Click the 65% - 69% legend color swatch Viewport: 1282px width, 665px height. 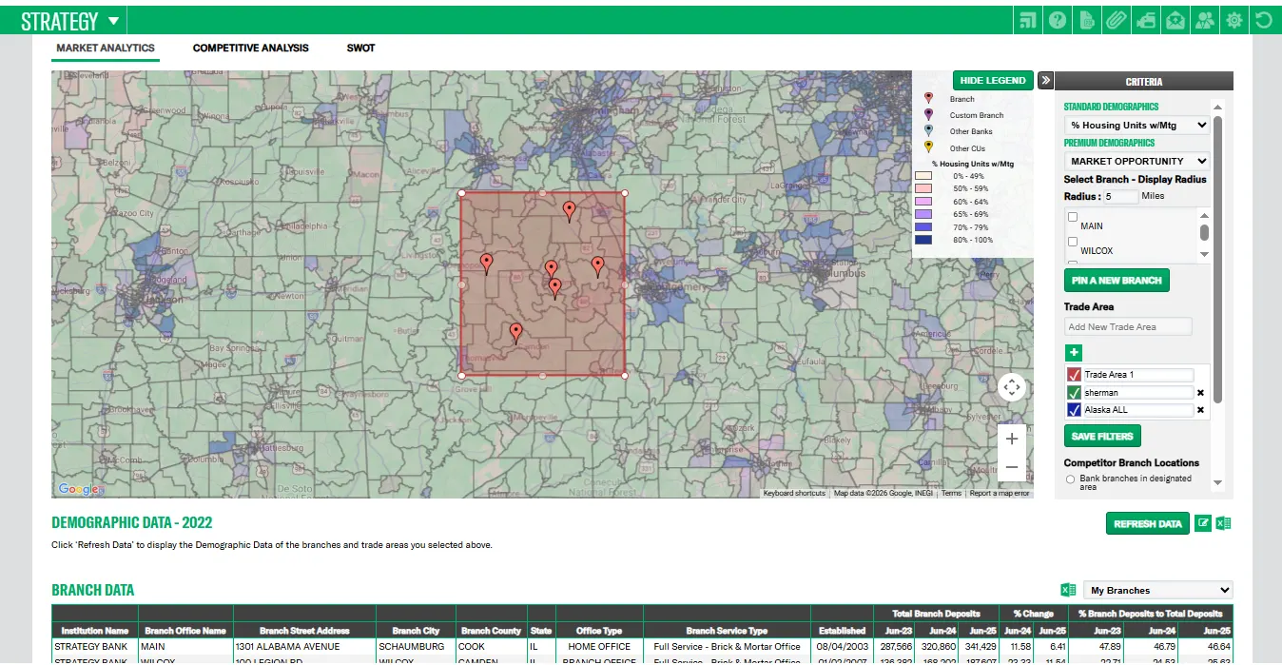[923, 215]
